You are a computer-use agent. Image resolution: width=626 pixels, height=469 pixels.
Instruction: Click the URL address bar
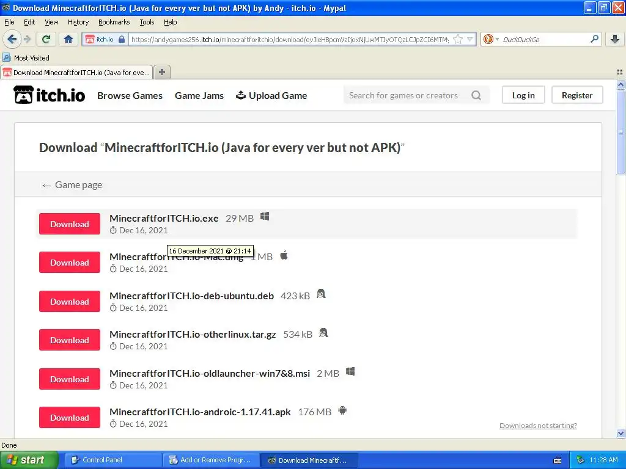pos(290,39)
